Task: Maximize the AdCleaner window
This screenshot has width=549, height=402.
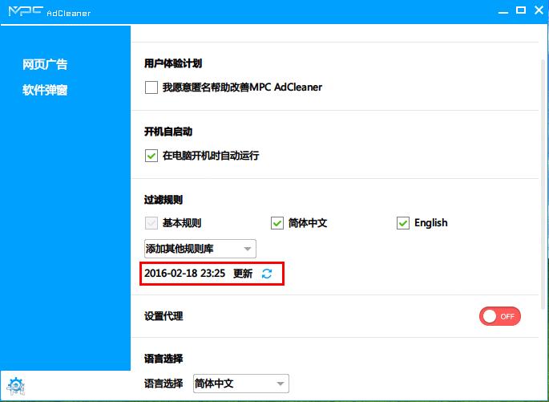Action: tap(521, 10)
